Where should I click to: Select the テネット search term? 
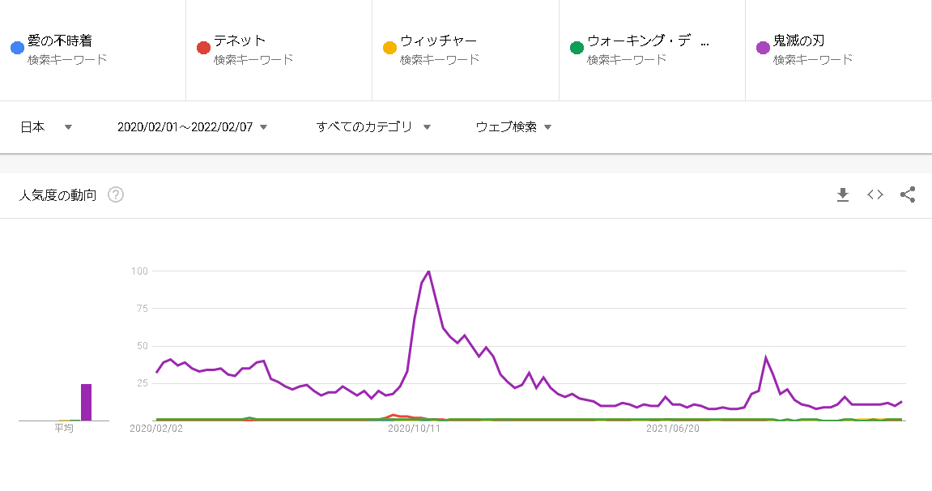point(240,41)
